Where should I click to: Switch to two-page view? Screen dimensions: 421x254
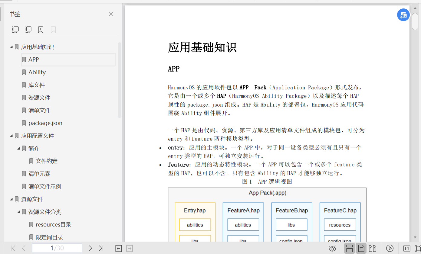[x=373, y=249]
